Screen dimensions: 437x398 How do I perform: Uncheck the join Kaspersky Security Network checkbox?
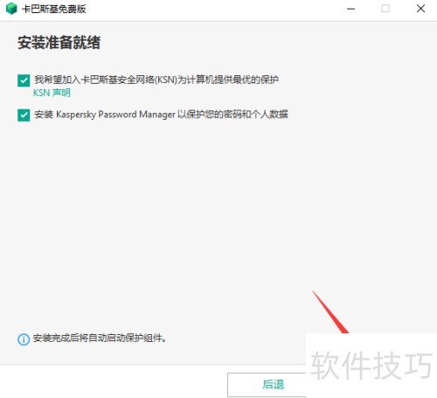pos(24,80)
